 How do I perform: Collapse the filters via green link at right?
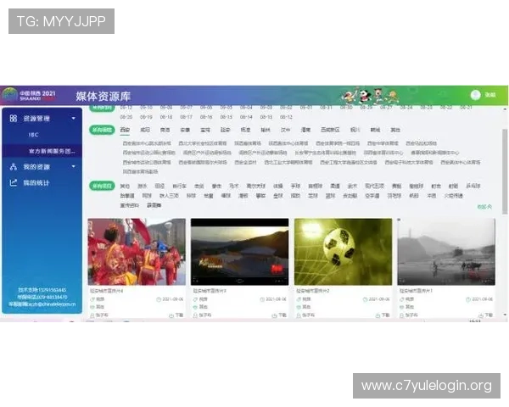point(484,207)
